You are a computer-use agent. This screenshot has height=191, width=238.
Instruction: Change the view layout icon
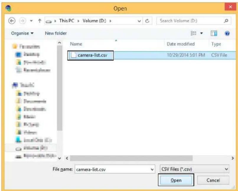(193, 33)
